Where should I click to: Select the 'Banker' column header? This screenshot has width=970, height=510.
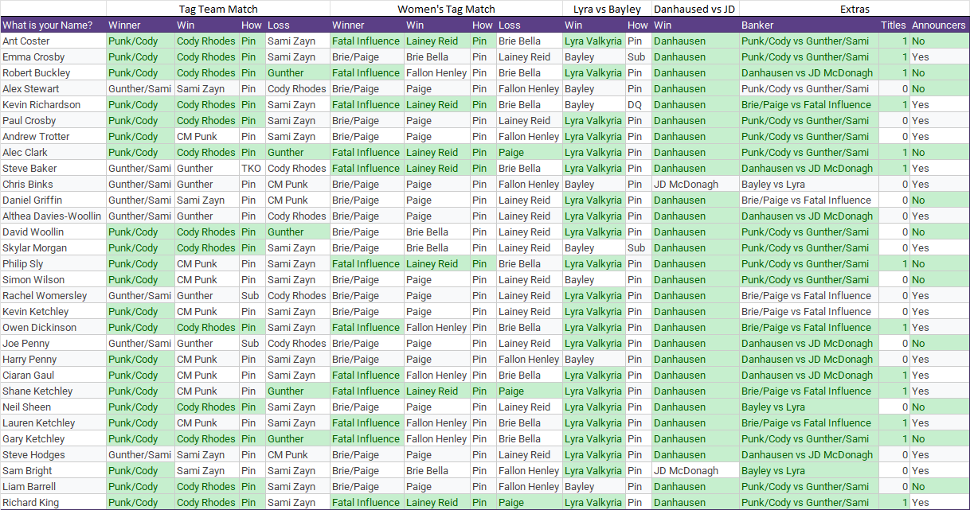pos(808,25)
